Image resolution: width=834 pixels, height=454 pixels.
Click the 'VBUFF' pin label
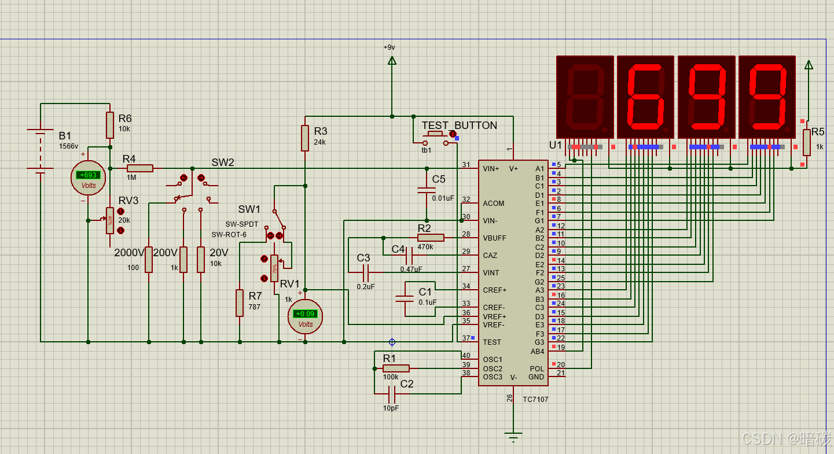494,238
